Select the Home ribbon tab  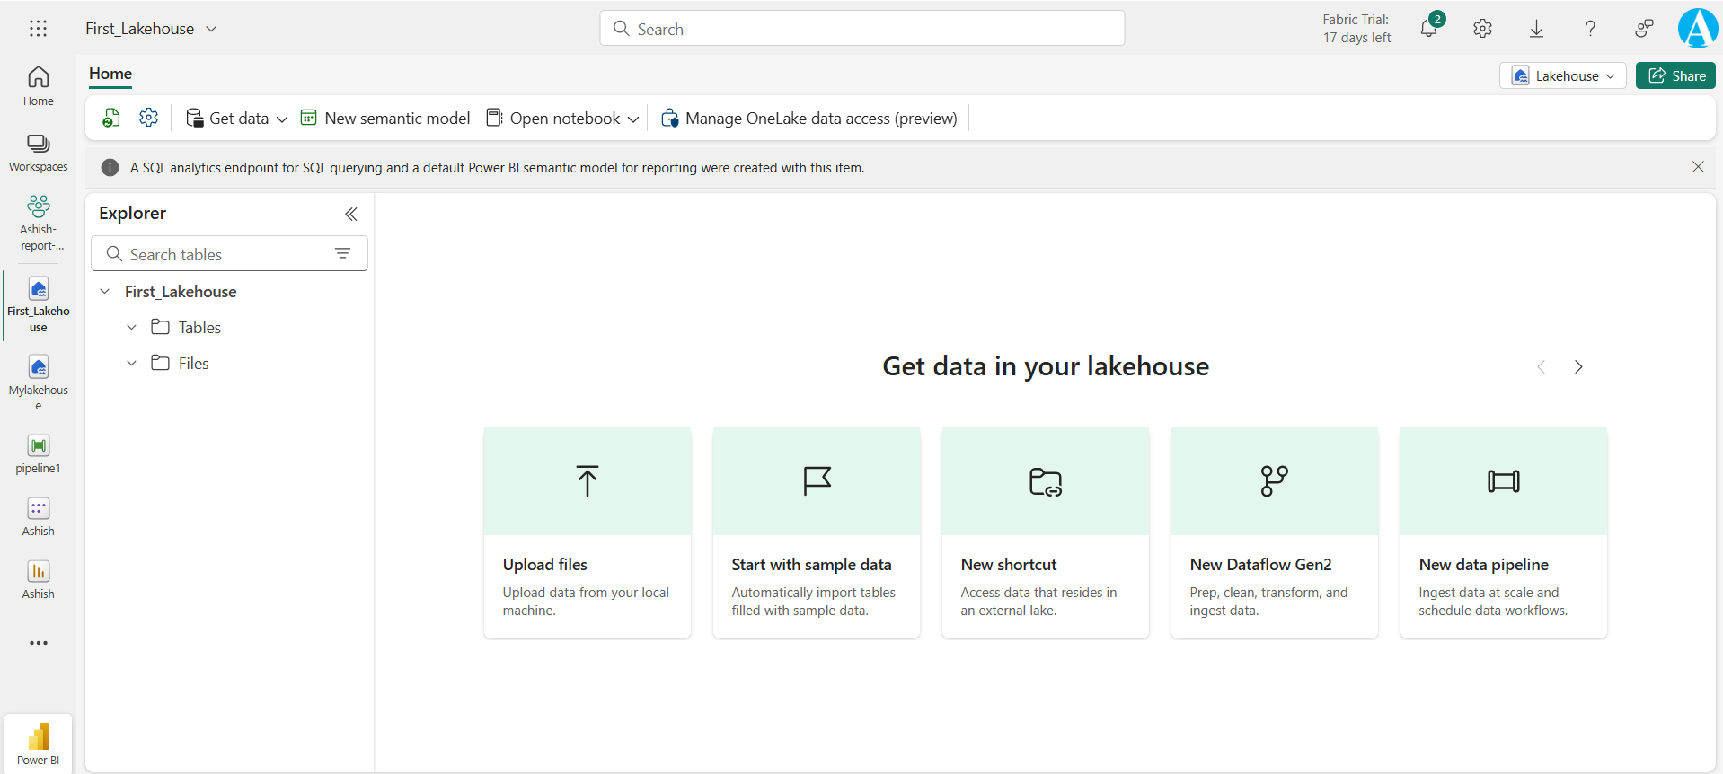pyautogui.click(x=110, y=74)
